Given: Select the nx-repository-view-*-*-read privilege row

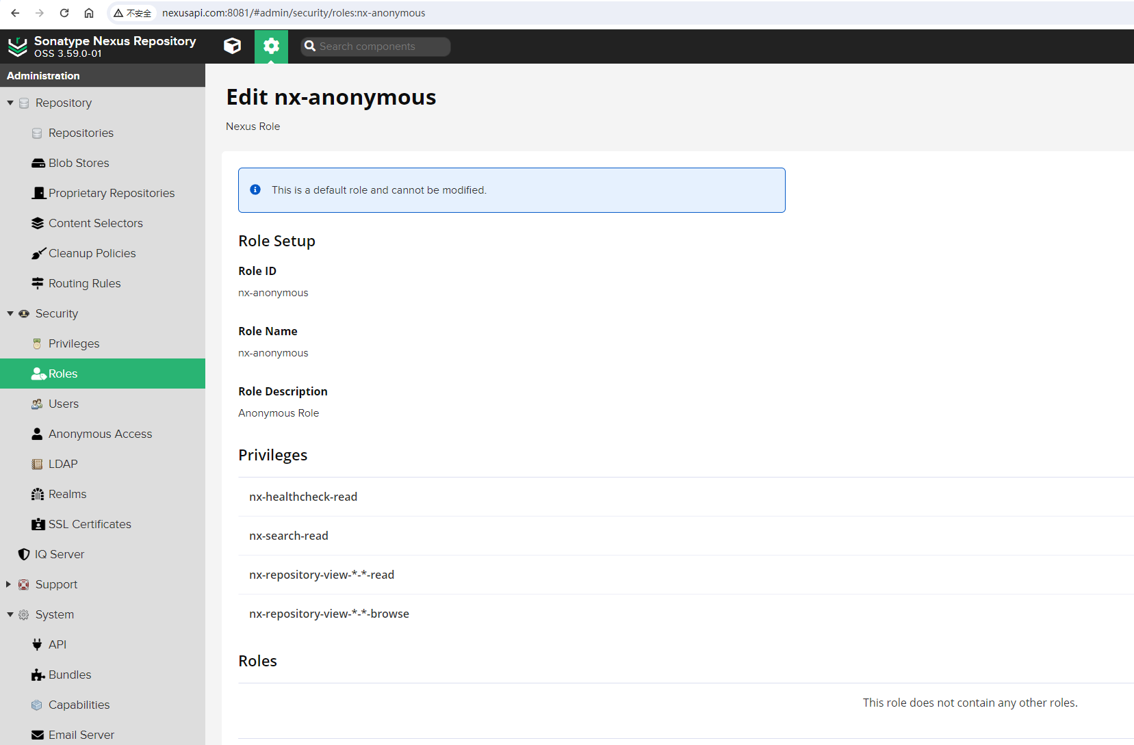Looking at the screenshot, I should click(x=686, y=575).
